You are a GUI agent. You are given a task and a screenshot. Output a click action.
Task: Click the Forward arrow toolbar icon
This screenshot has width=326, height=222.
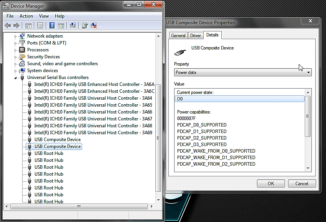(16, 26)
